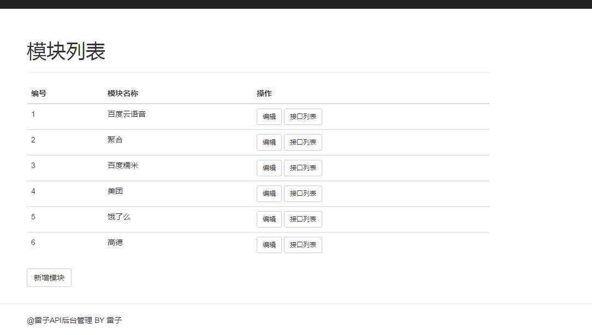Viewport: 592px width, 335px height.
Task: Click number 2 in the 编号 column
Action: point(33,140)
